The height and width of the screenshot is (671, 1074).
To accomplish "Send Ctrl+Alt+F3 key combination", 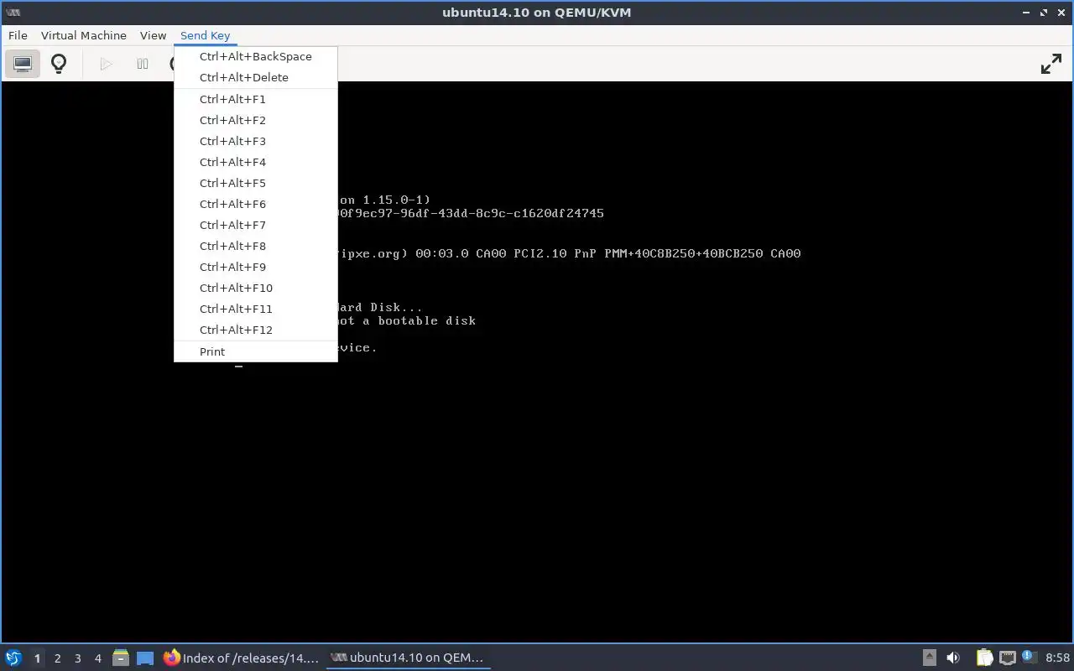I will point(256,141).
